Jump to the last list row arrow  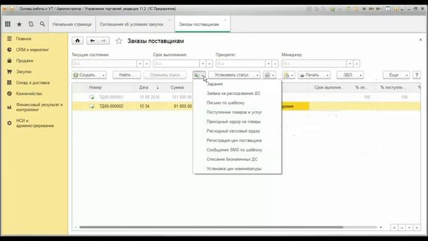coord(417,228)
